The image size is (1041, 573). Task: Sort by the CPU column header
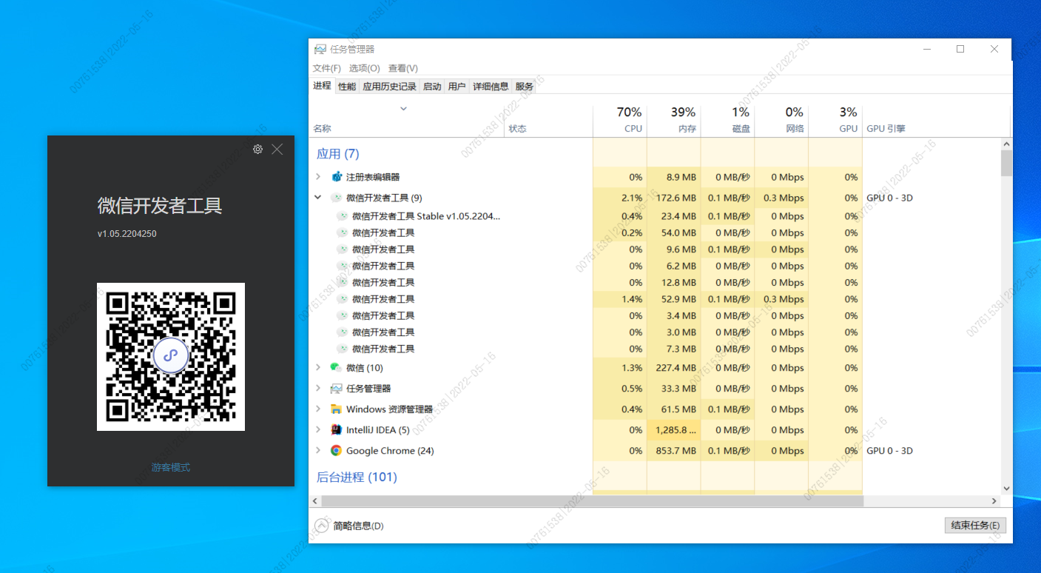(x=620, y=121)
